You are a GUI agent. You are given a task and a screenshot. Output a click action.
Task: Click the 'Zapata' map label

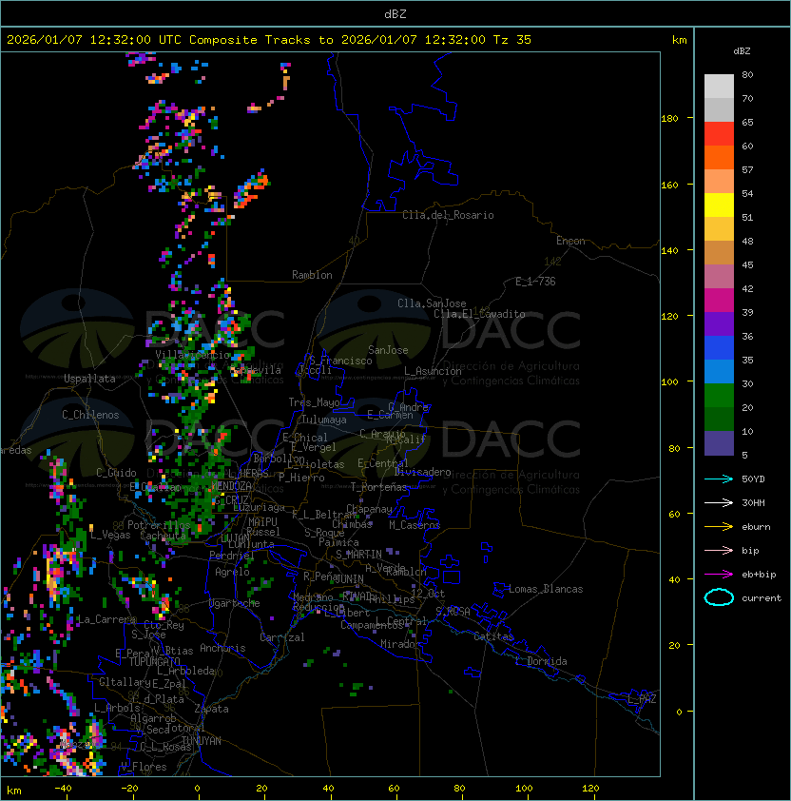(x=211, y=709)
